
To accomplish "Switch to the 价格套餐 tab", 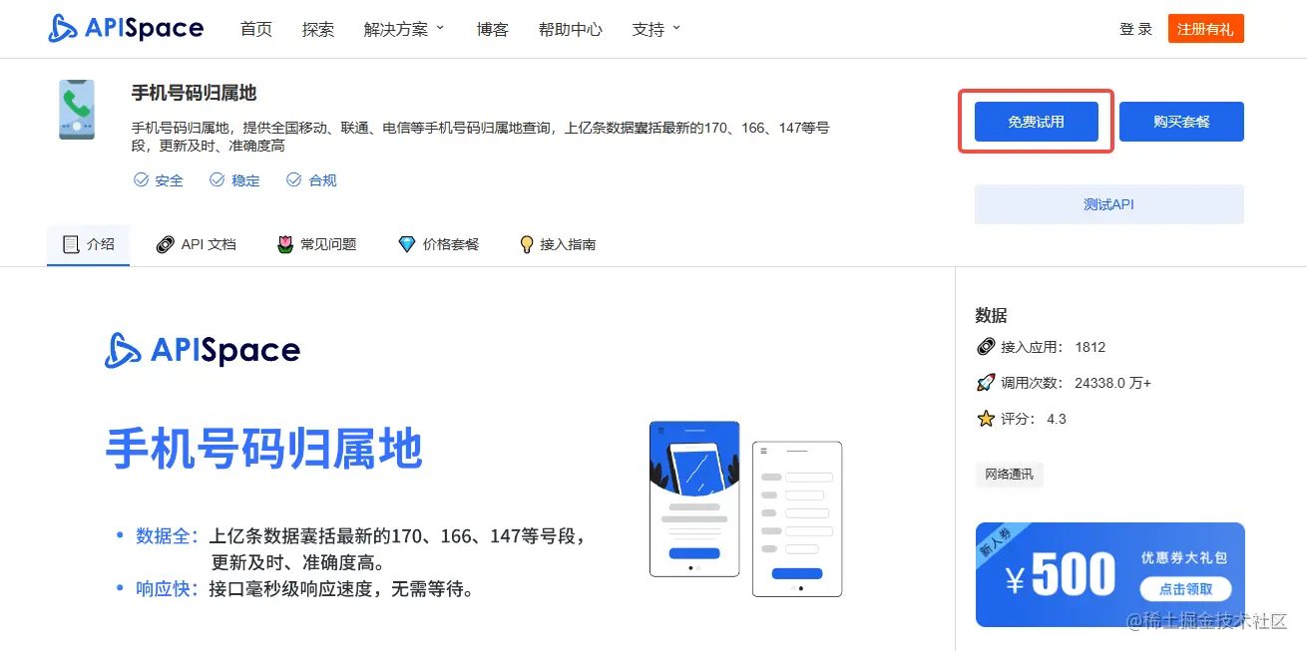I will click(438, 244).
